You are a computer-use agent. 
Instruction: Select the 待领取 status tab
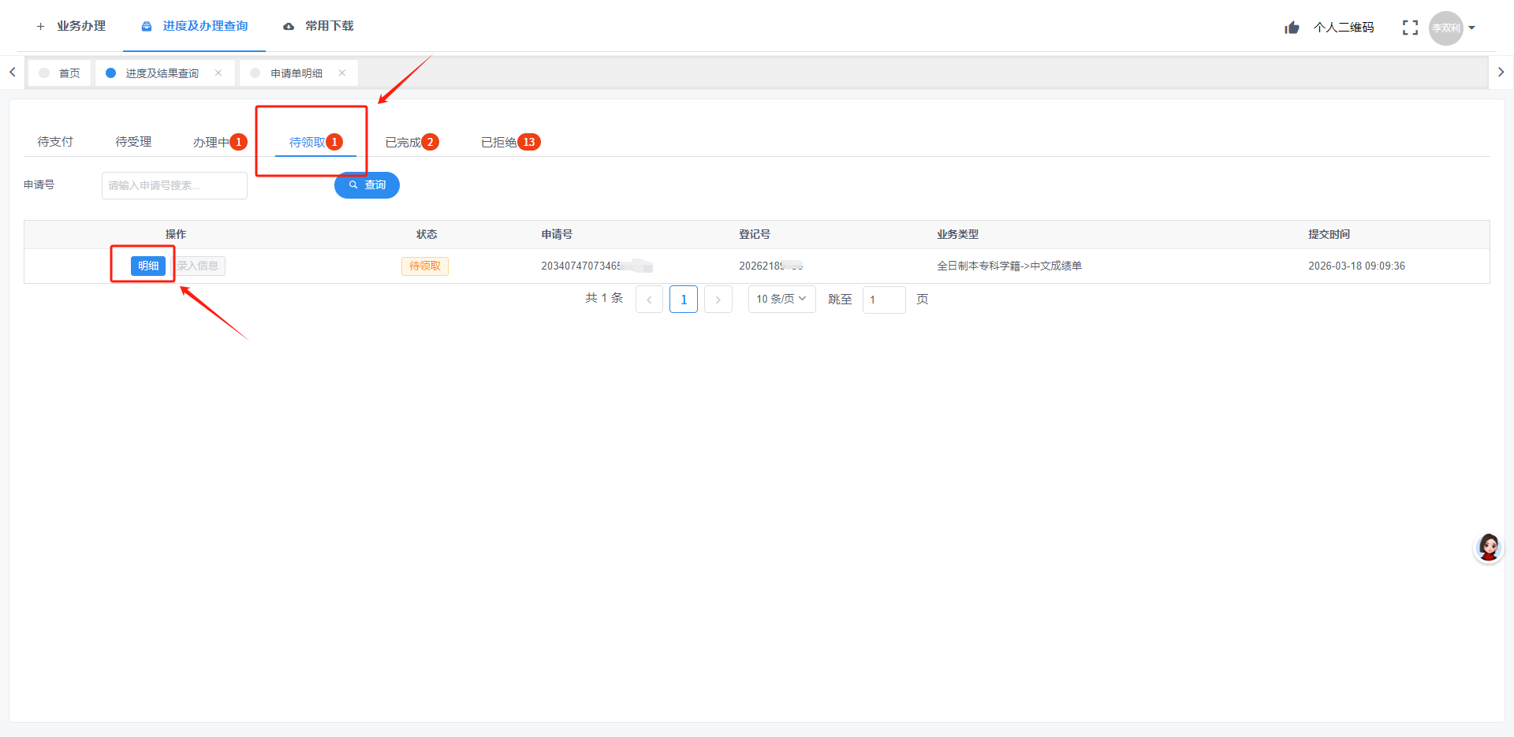pyautogui.click(x=315, y=142)
